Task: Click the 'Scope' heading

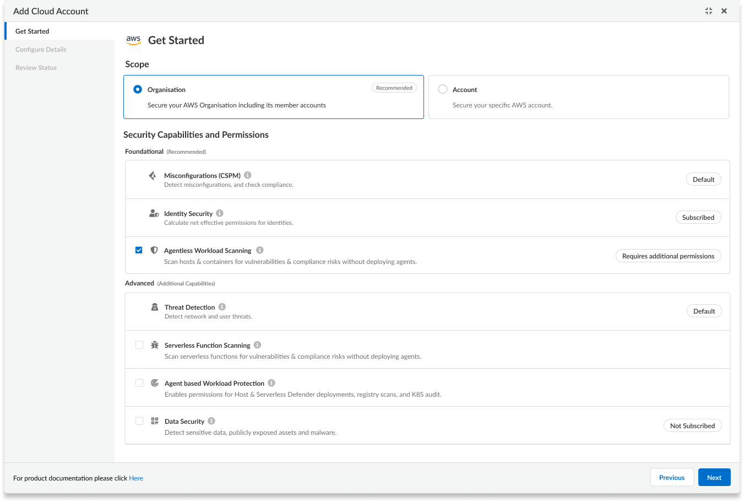Action: [137, 64]
